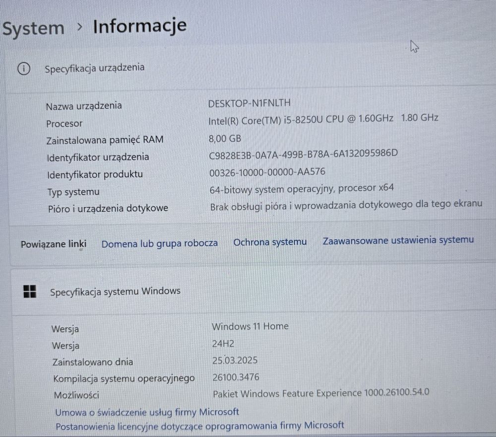Open Zaawansowane ustawienia systemu link
The height and width of the screenshot is (437, 496).
[x=398, y=240]
